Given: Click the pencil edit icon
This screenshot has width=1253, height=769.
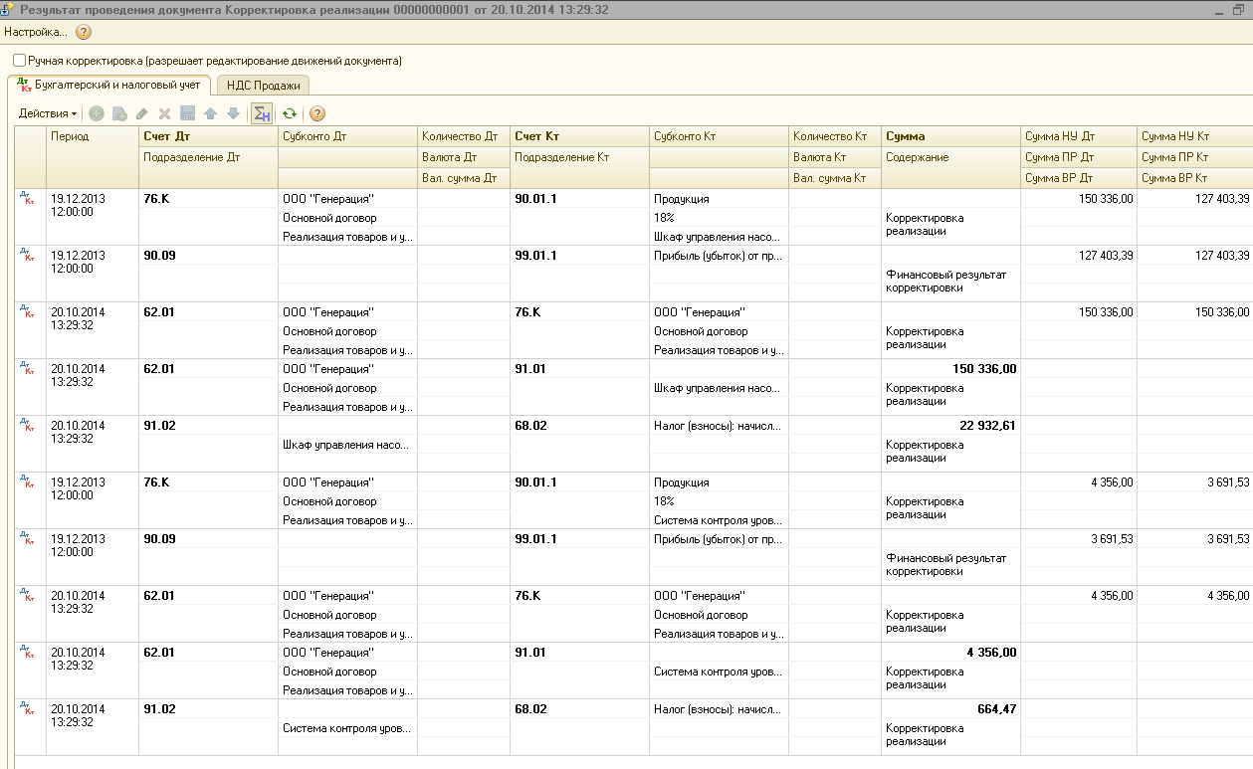Looking at the screenshot, I should pyautogui.click(x=142, y=114).
